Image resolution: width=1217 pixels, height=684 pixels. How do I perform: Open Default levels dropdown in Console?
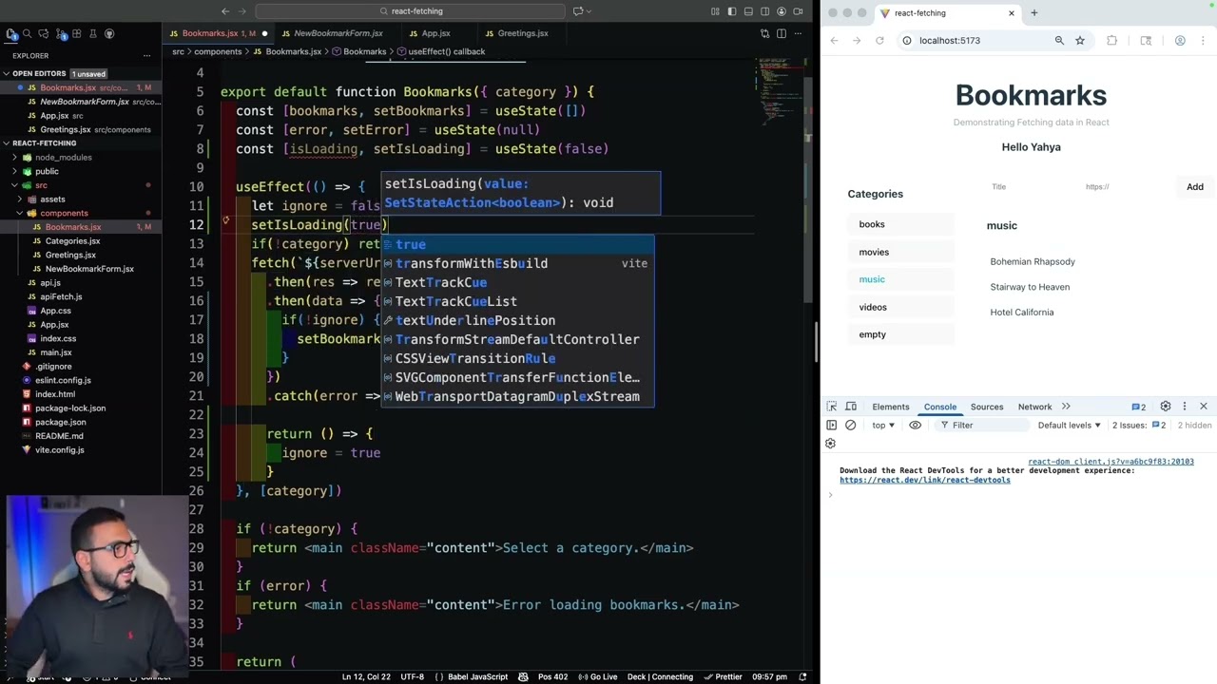pyautogui.click(x=1069, y=426)
